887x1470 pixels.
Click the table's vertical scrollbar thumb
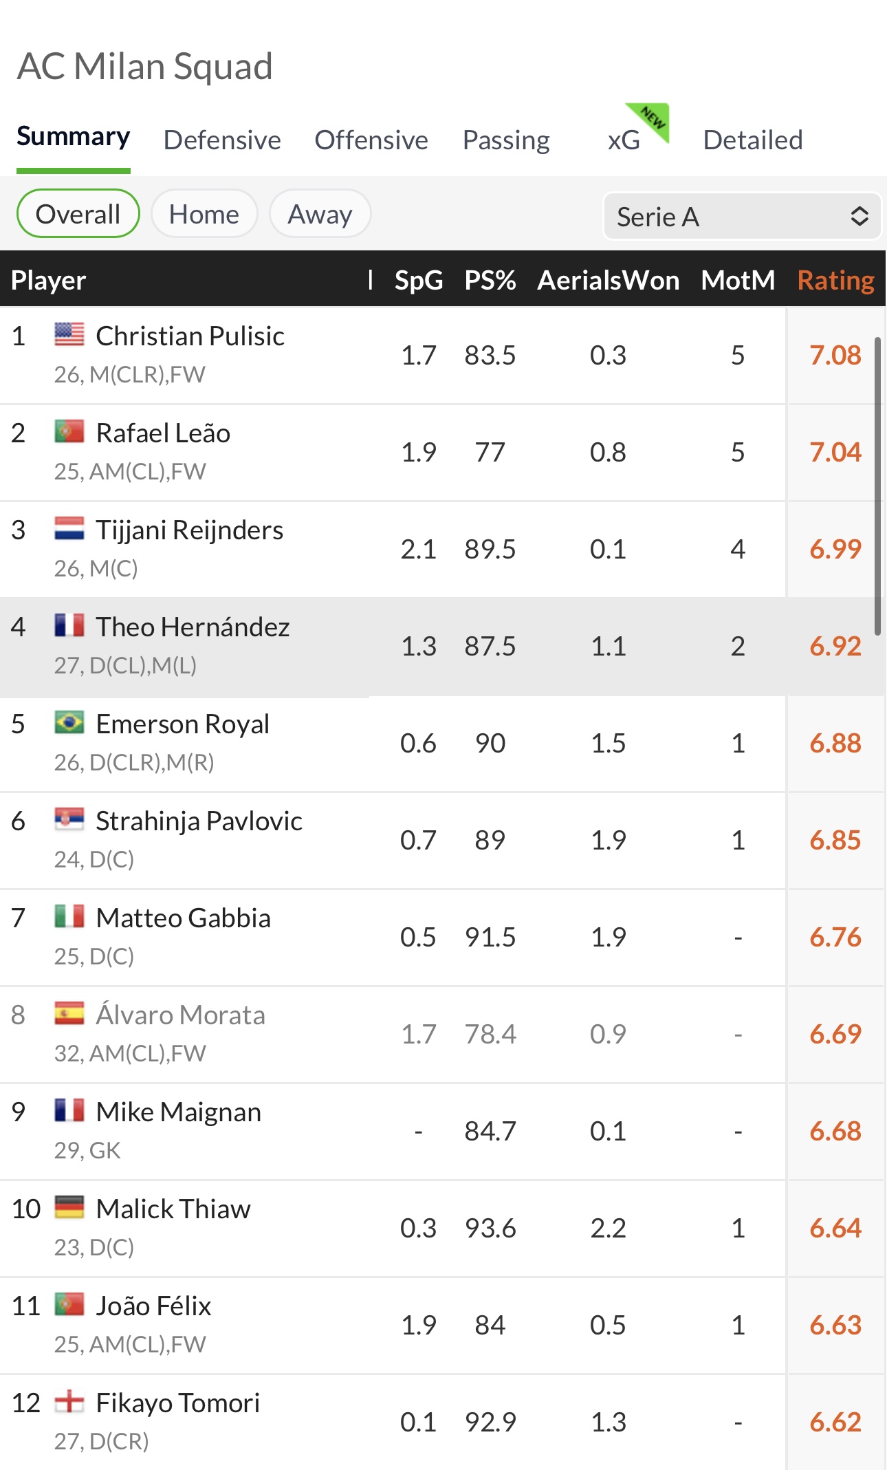[x=877, y=485]
